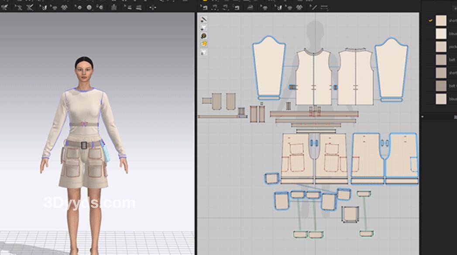Screen dimensions: 457x255
Task: Expand the panel arrow below the fabric list
Action: coord(423,116)
